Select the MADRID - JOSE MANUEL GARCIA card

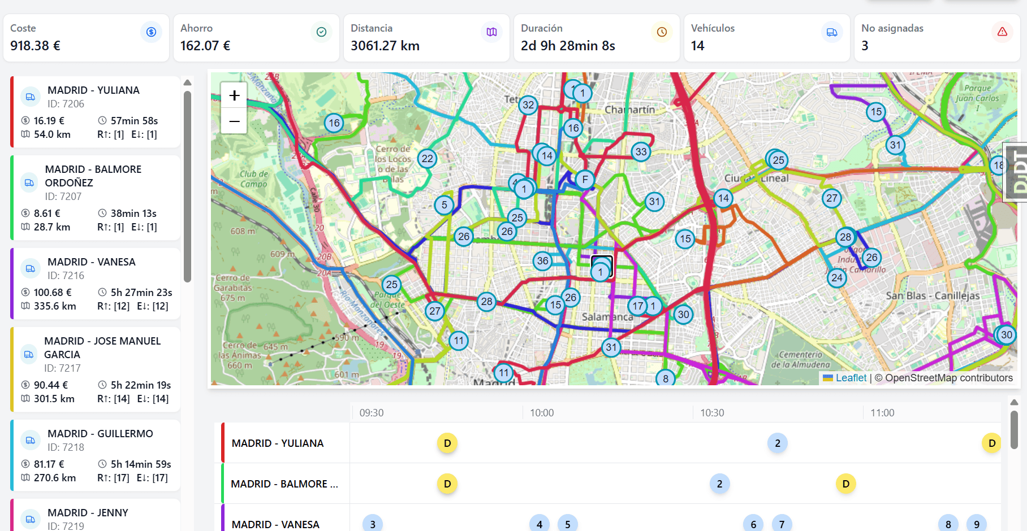click(x=96, y=369)
